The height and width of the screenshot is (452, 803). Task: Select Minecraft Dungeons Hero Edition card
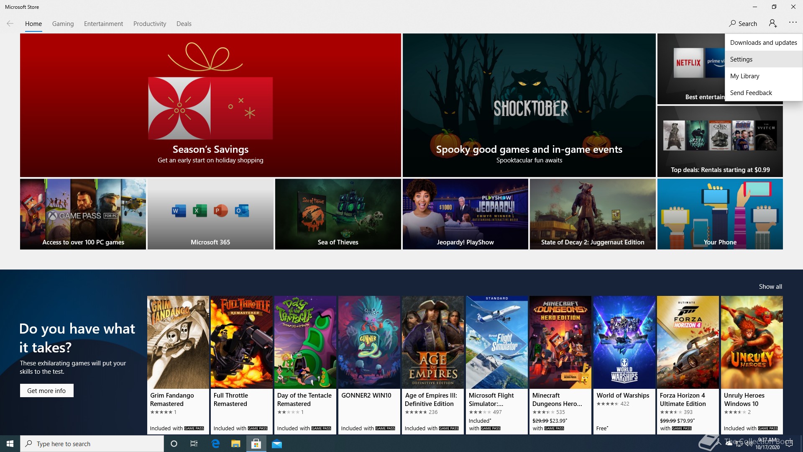pos(560,365)
